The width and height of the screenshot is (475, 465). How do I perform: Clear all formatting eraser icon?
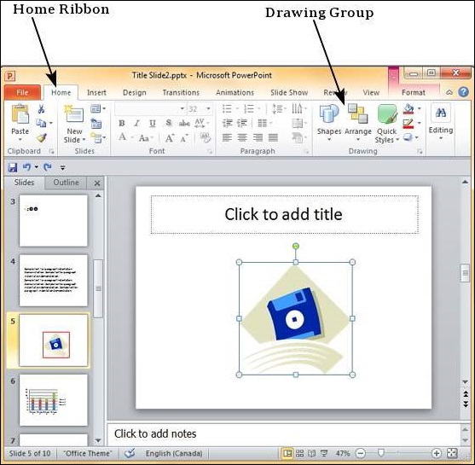[206, 138]
